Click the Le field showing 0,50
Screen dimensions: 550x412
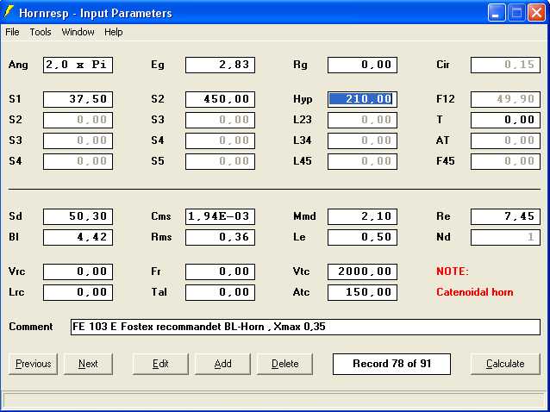click(362, 237)
